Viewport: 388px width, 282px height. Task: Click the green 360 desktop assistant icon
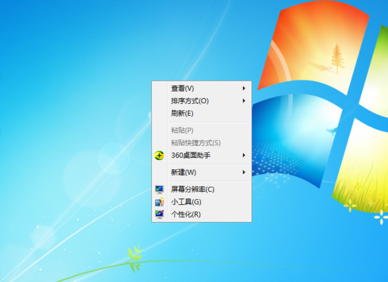[x=160, y=156]
